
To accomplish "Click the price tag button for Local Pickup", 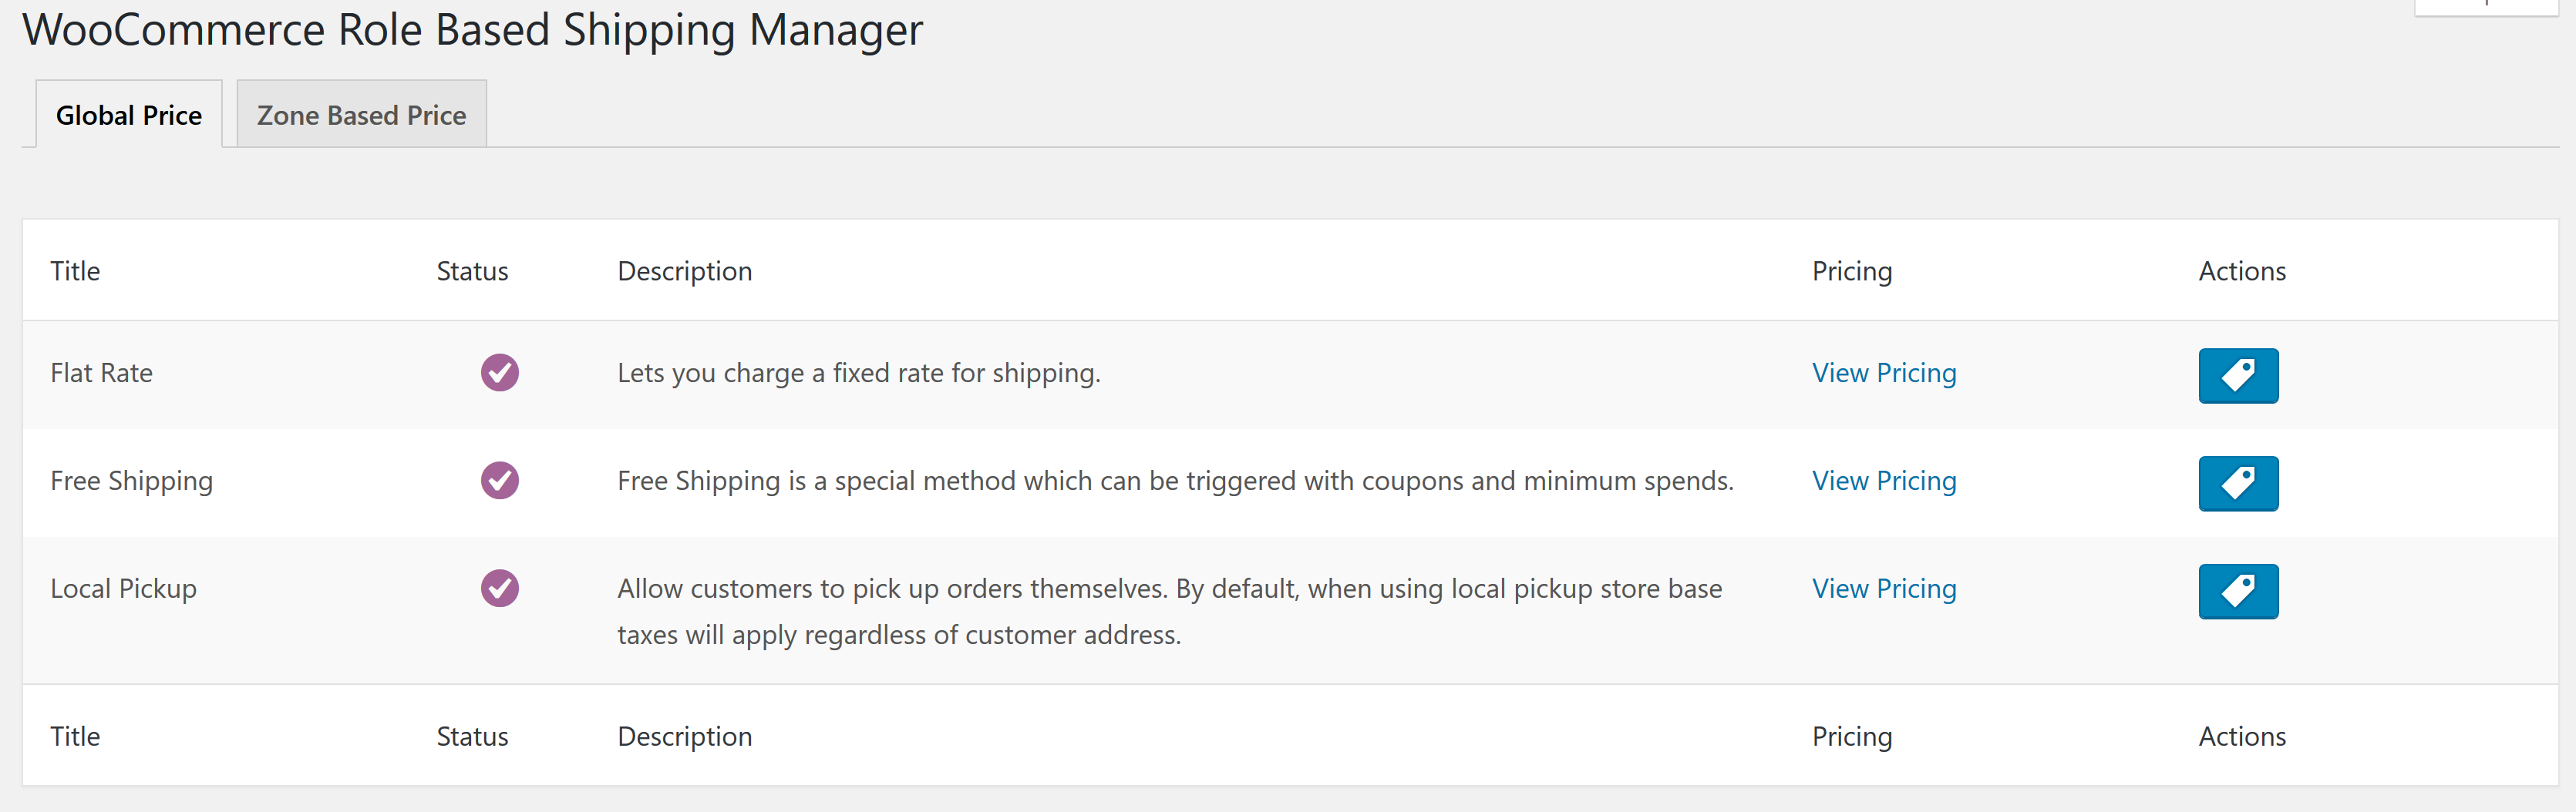I will point(2237,591).
